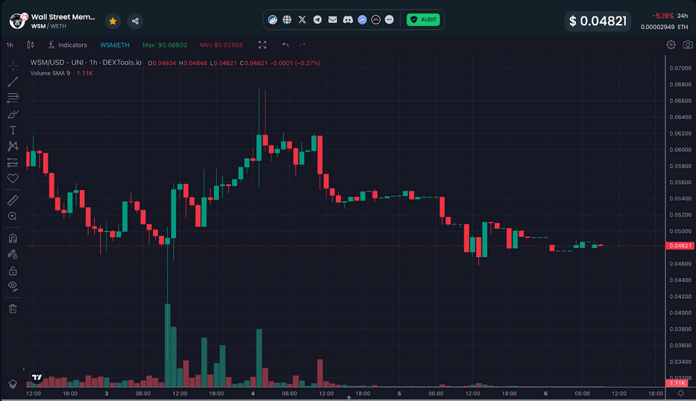This screenshot has width=696, height=401.
Task: Toggle lock all drawing tools
Action: tap(13, 271)
